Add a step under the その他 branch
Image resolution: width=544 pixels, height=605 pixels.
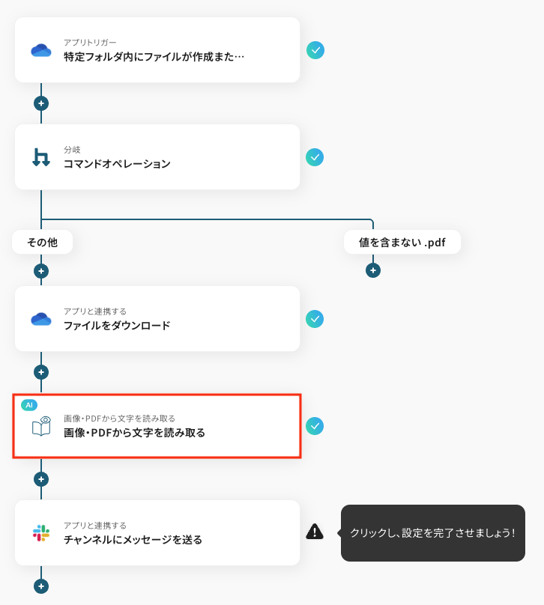point(41,271)
